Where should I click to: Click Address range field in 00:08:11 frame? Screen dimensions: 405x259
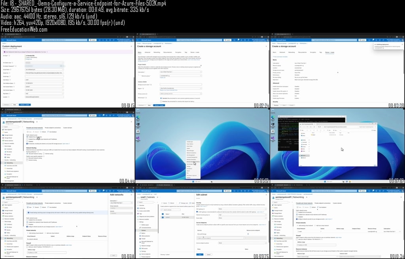click(47, 253)
